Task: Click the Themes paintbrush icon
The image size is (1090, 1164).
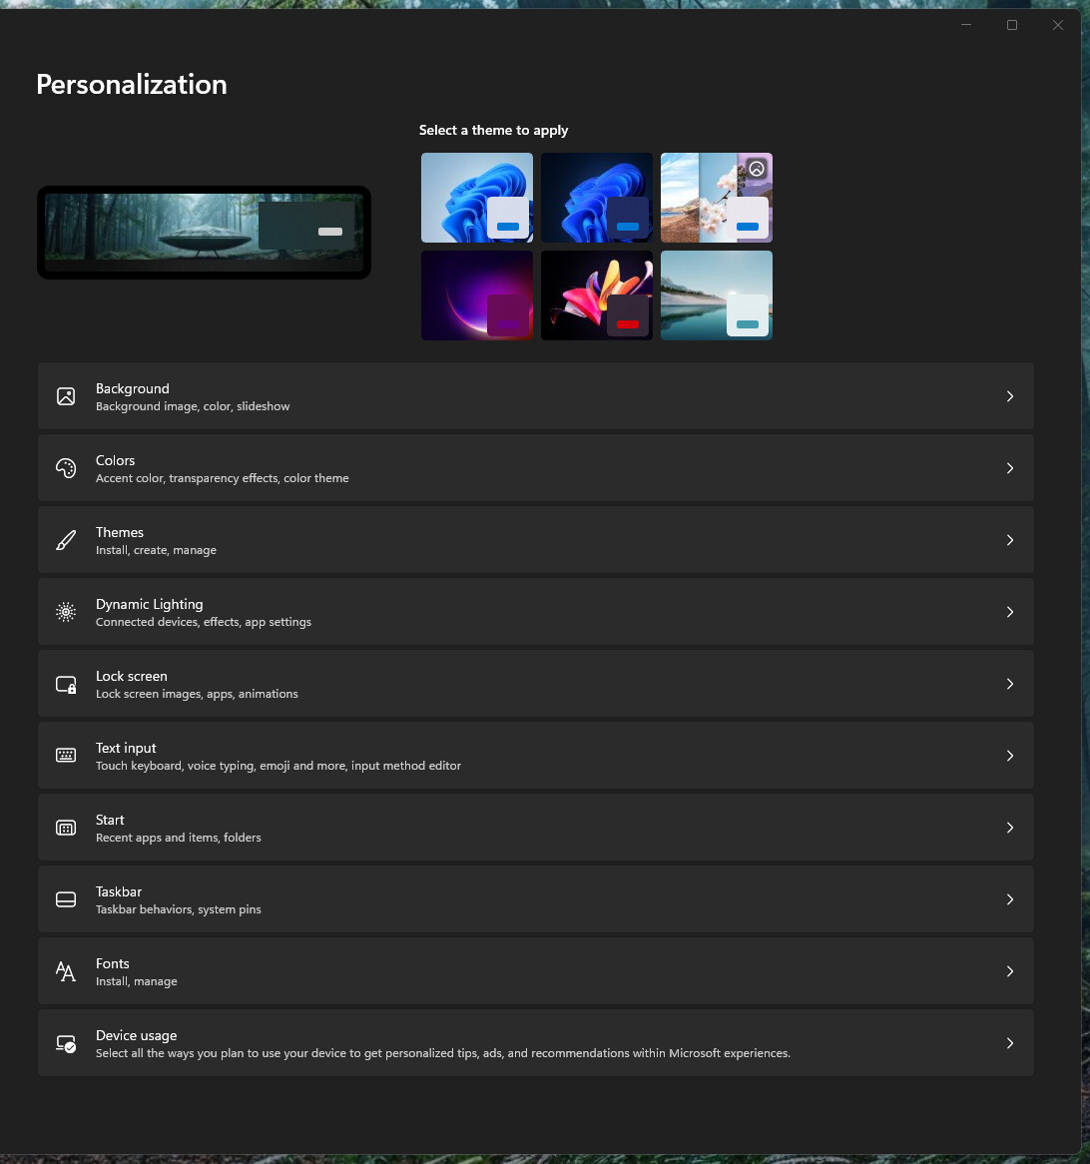Action: 66,540
